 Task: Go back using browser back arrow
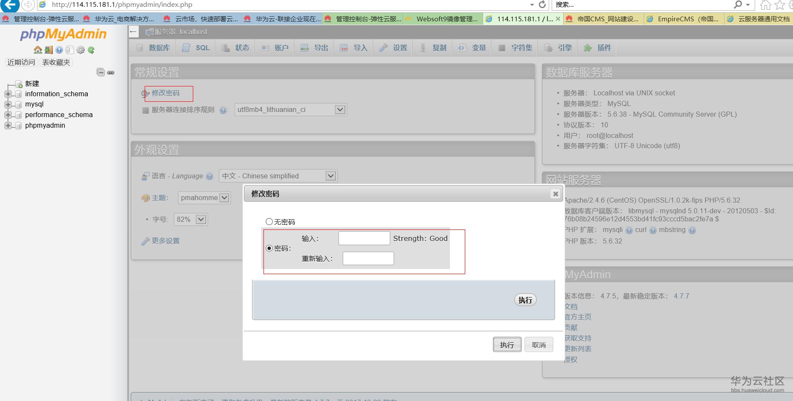(10, 5)
